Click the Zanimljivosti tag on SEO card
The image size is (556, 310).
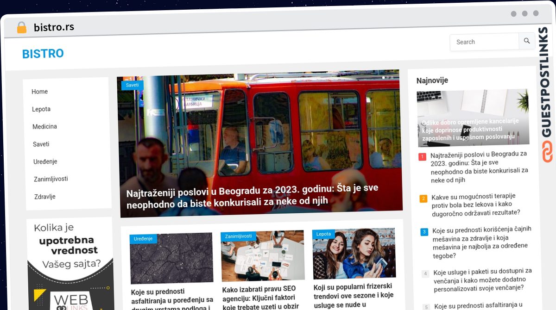tap(238, 236)
